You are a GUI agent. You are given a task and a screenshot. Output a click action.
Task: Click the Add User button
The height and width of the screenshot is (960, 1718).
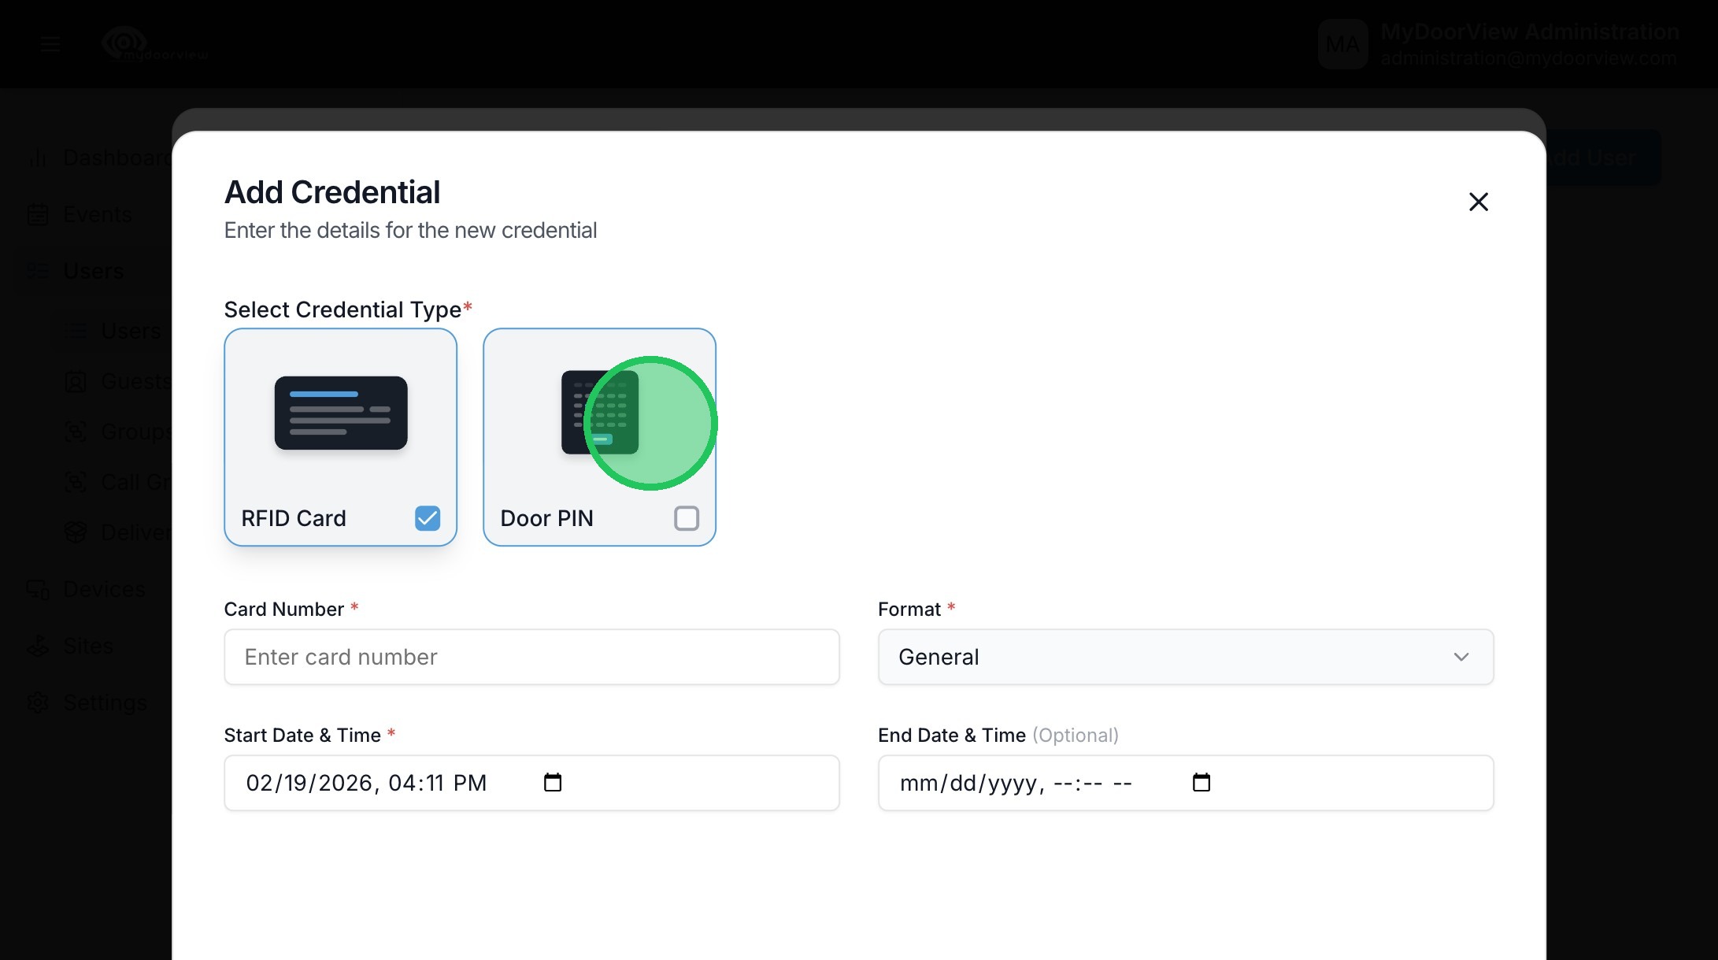(1602, 158)
